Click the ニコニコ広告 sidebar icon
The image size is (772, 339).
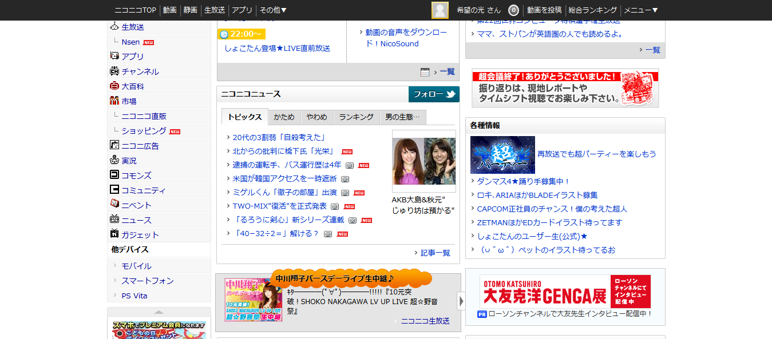click(114, 145)
